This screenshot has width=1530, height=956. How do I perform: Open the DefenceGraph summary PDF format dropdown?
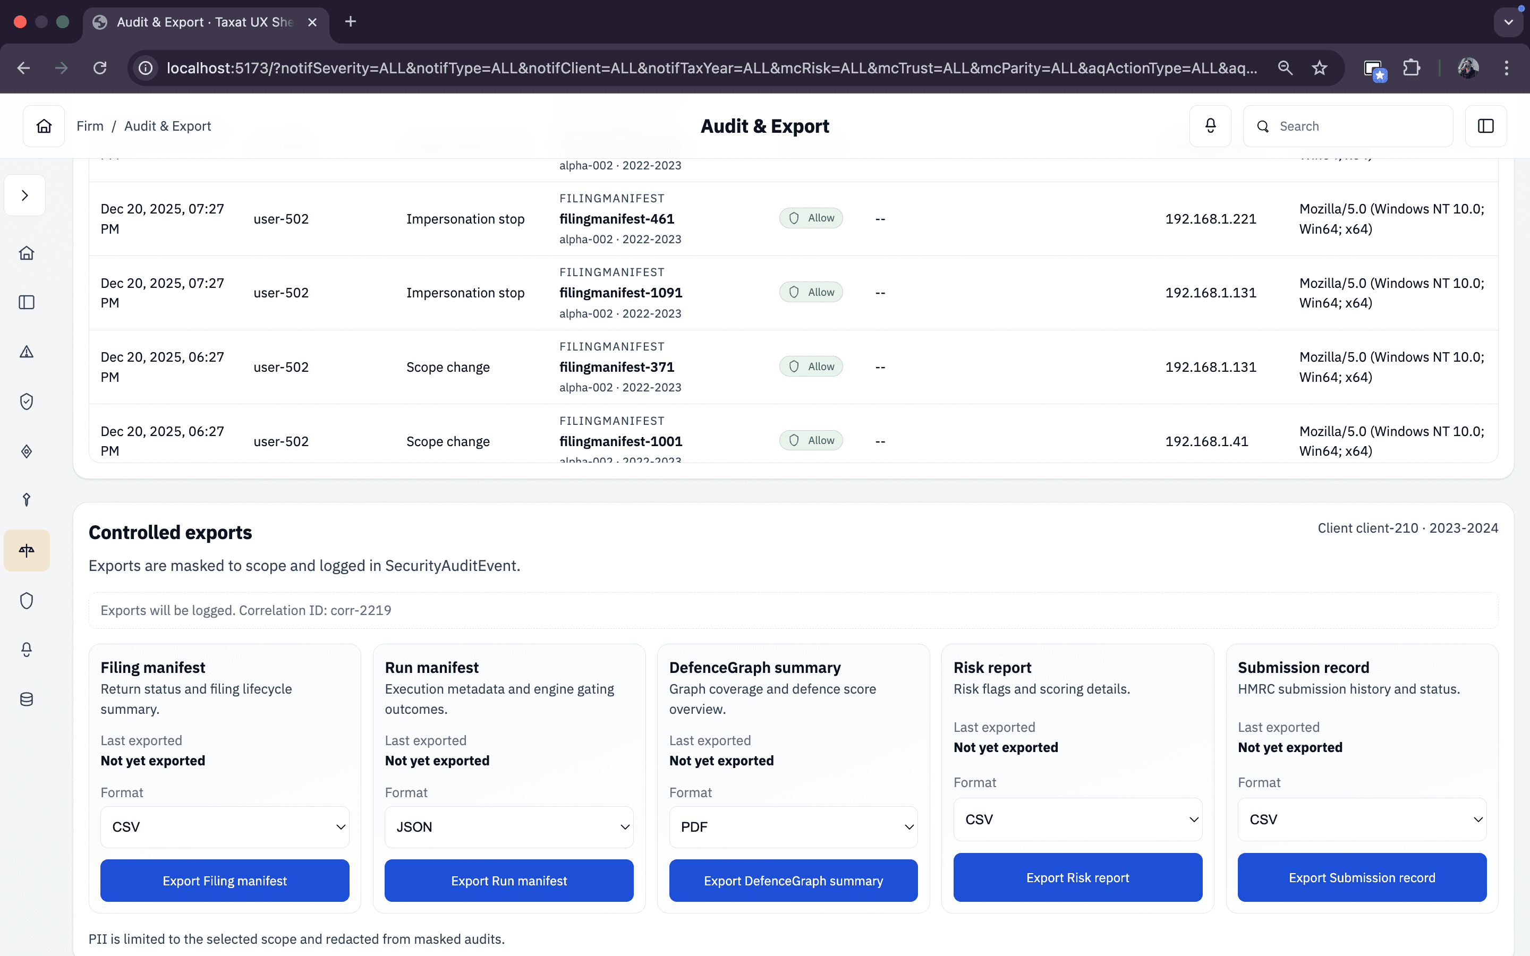point(793,826)
